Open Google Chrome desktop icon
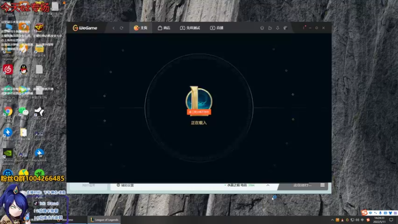Screen dimensions: 398x224 click(x=8, y=112)
